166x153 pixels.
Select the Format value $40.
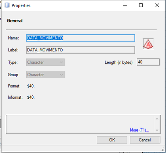pyautogui.click(x=31, y=86)
